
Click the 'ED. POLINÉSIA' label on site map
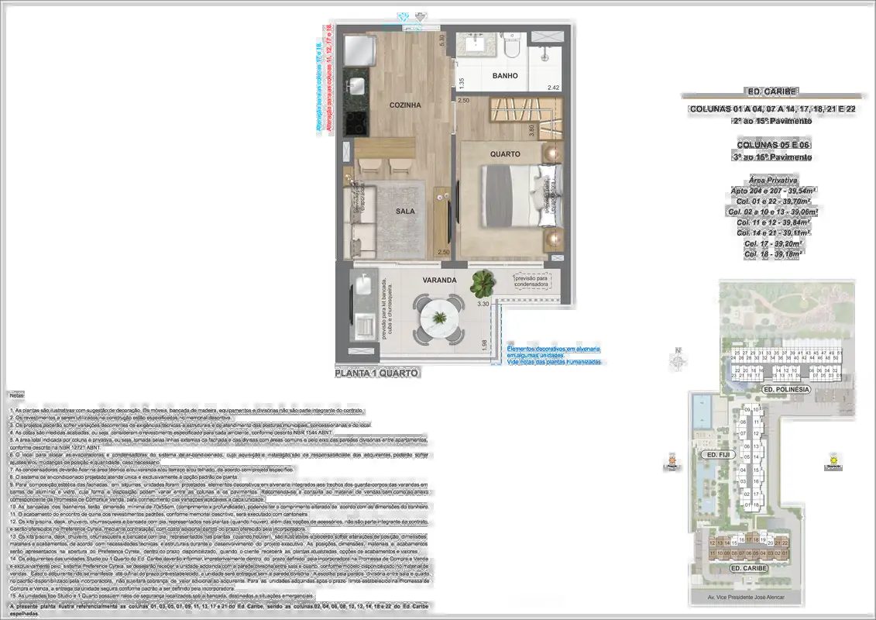[x=785, y=389]
